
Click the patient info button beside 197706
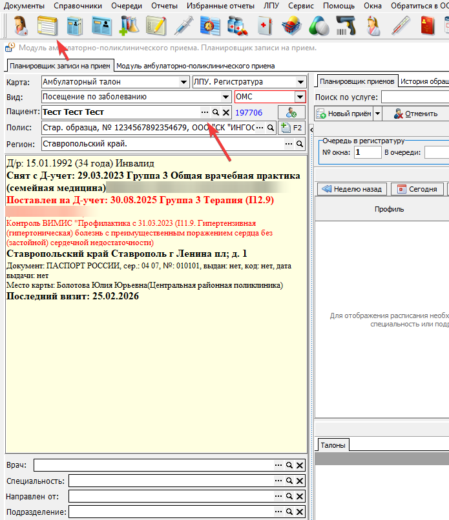(291, 112)
